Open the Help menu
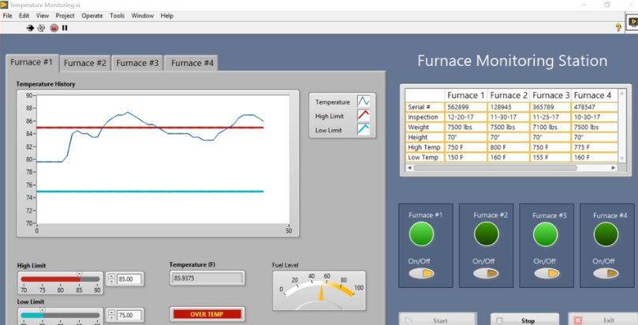638x325 pixels. coord(167,16)
